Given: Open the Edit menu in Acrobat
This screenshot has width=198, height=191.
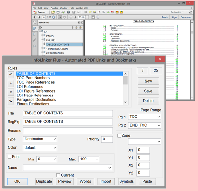Looking at the screenshot, I should point(40,8).
